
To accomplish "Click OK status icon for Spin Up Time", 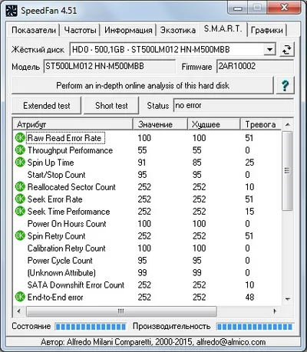I will click(x=20, y=163).
